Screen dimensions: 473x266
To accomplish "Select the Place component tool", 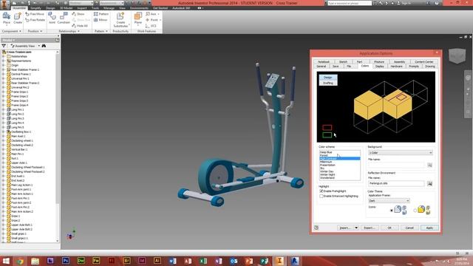I will click(x=7, y=18).
